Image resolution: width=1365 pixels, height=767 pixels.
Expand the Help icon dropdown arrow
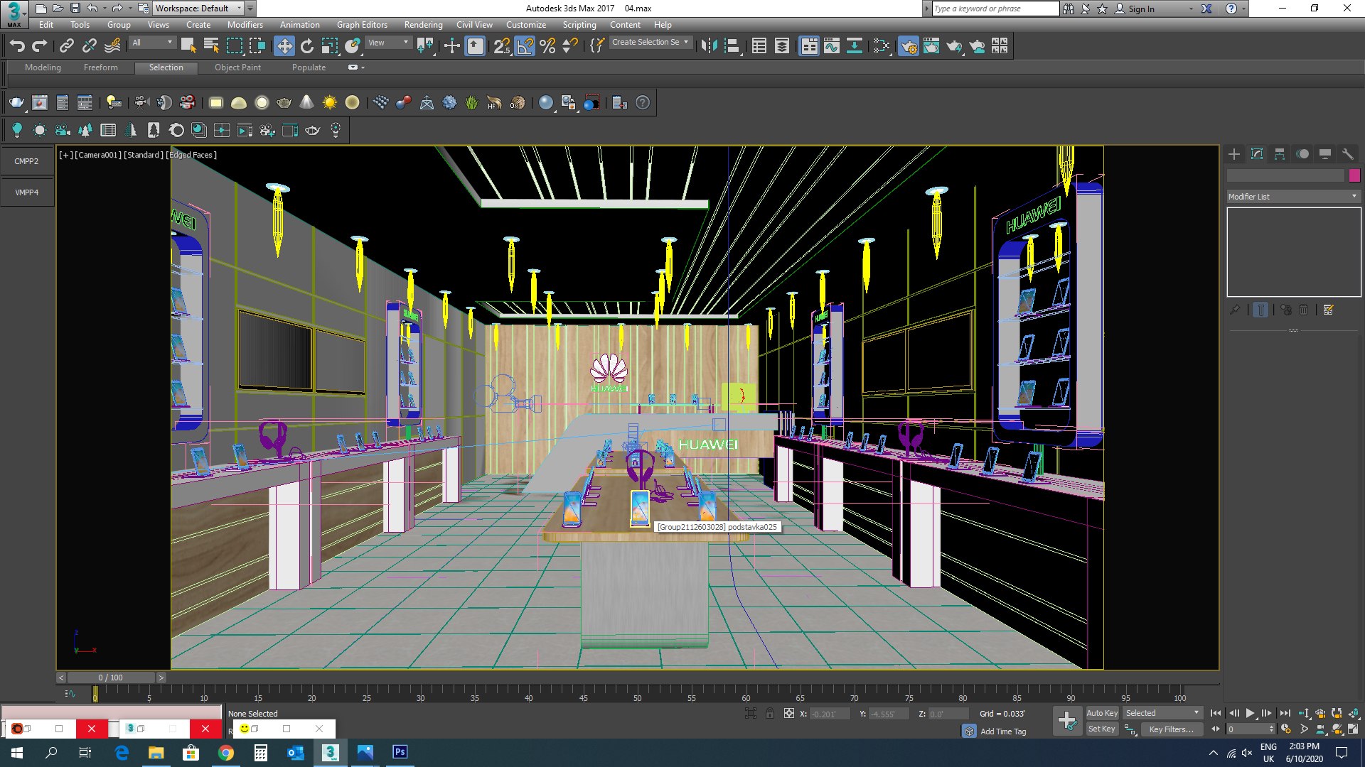click(1243, 9)
